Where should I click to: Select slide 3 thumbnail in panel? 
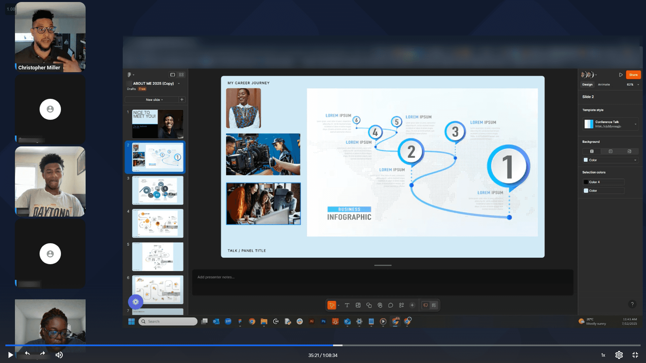click(157, 190)
